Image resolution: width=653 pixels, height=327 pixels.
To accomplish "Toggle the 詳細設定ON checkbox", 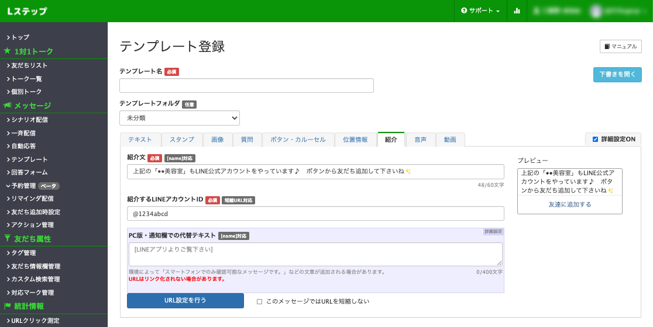I will click(x=595, y=139).
